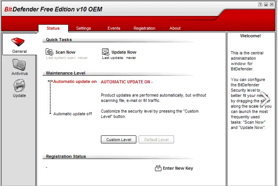
Task: Open the General section red book icon
Action: [x=18, y=42]
